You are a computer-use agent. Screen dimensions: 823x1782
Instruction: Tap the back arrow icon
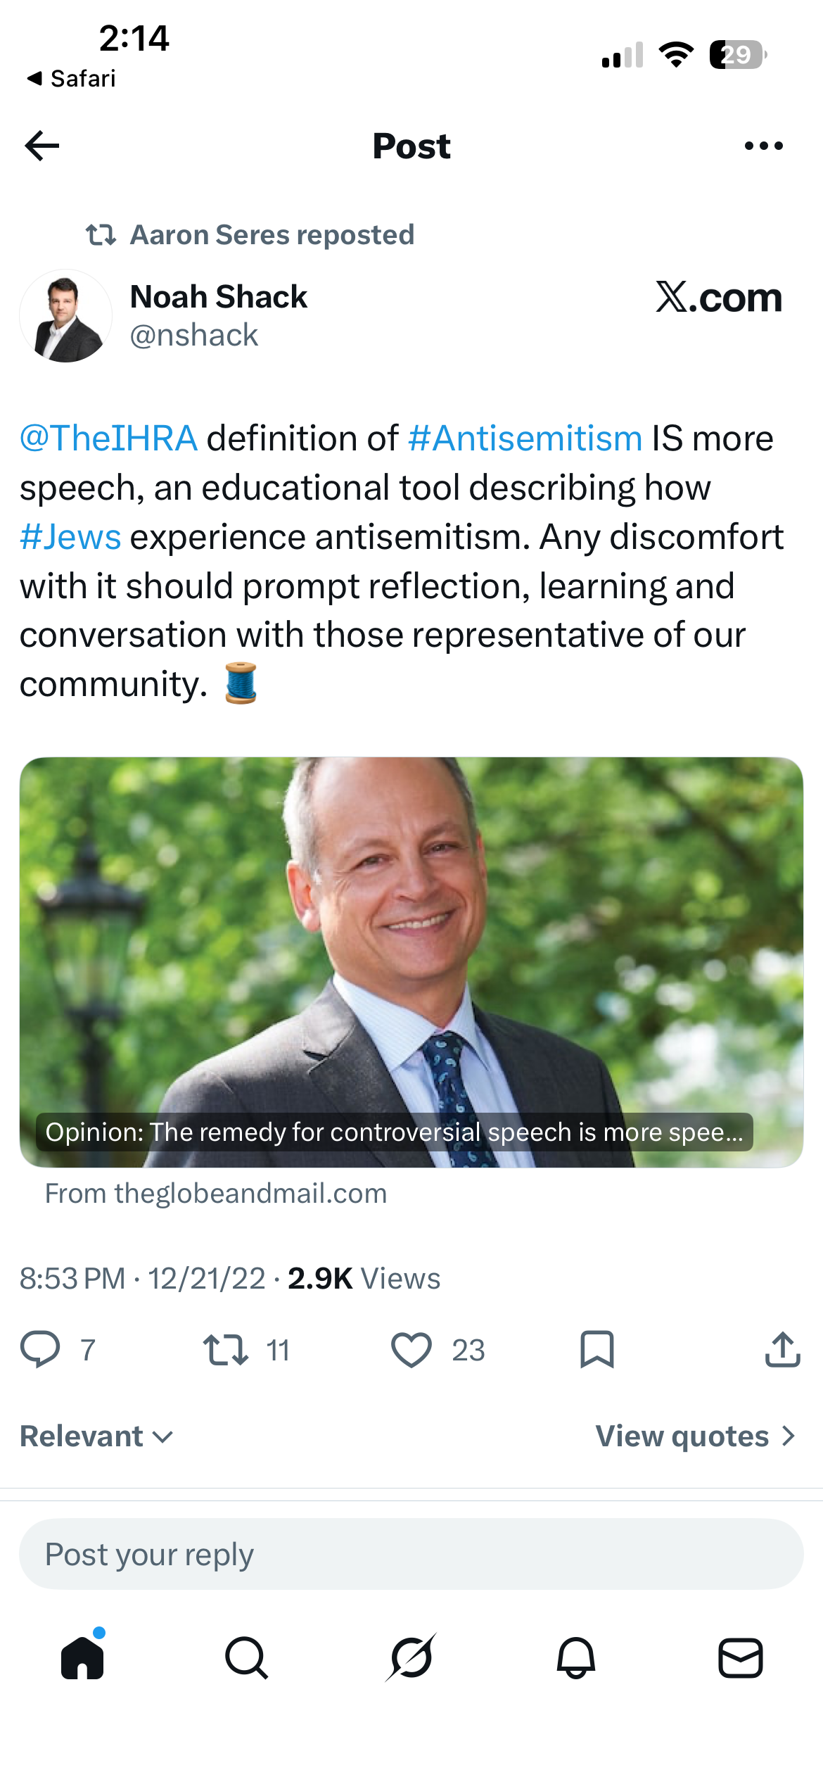[x=42, y=146]
